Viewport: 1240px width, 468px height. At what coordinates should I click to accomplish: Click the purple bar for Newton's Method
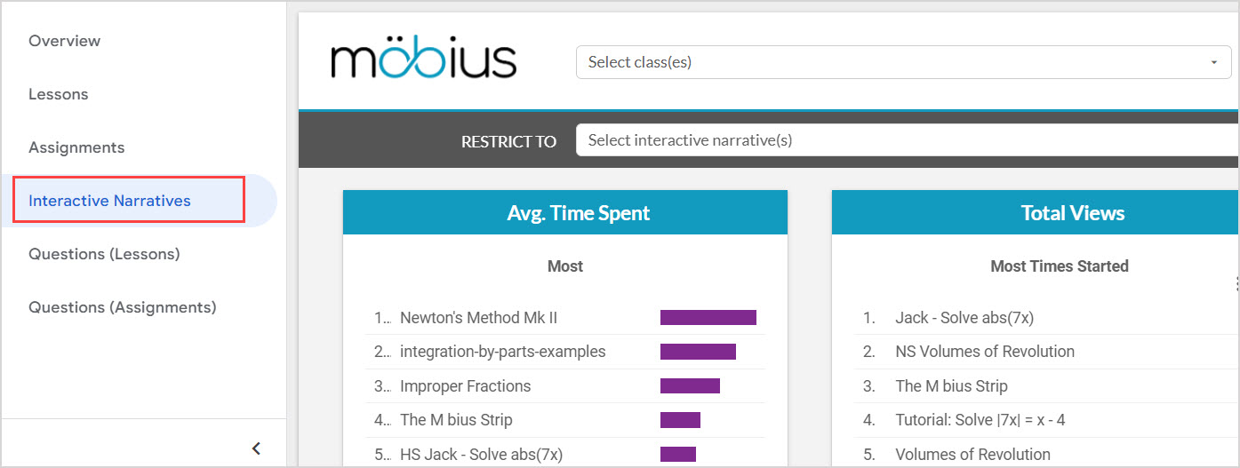pyautogui.click(x=708, y=318)
